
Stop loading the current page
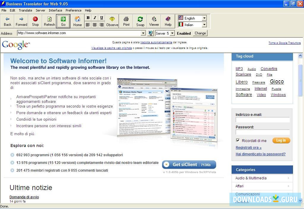coord(35,21)
